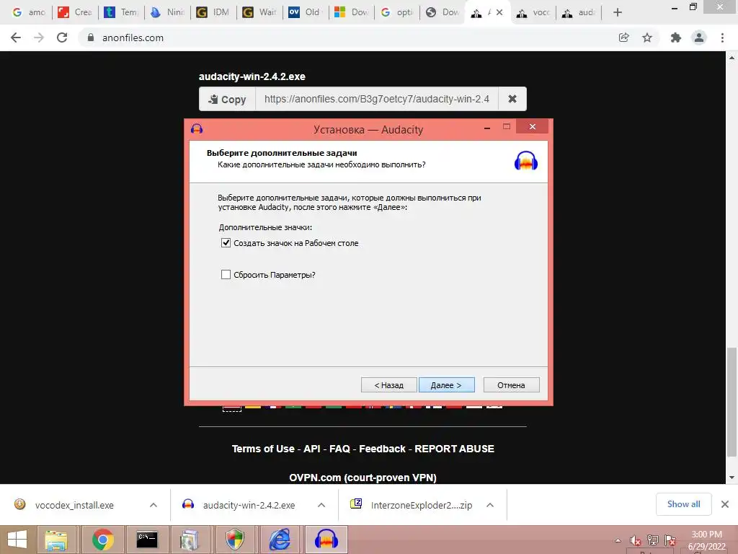Open Windows Start menu
738x554 pixels.
tap(17, 540)
